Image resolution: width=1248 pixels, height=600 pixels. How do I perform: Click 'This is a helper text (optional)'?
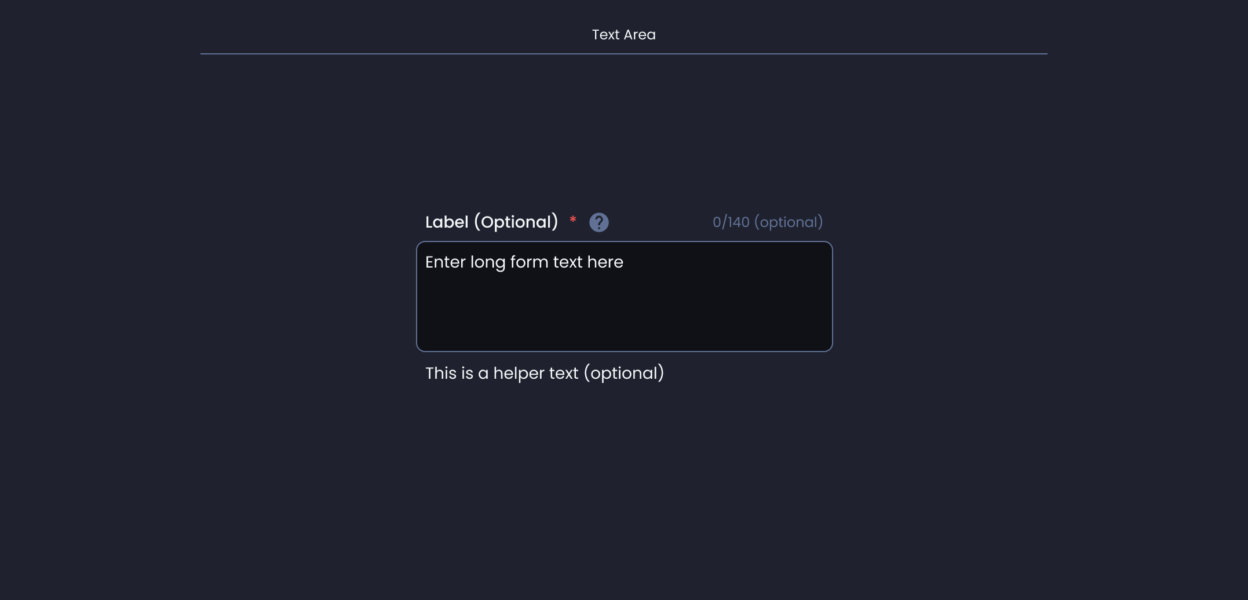pos(544,373)
